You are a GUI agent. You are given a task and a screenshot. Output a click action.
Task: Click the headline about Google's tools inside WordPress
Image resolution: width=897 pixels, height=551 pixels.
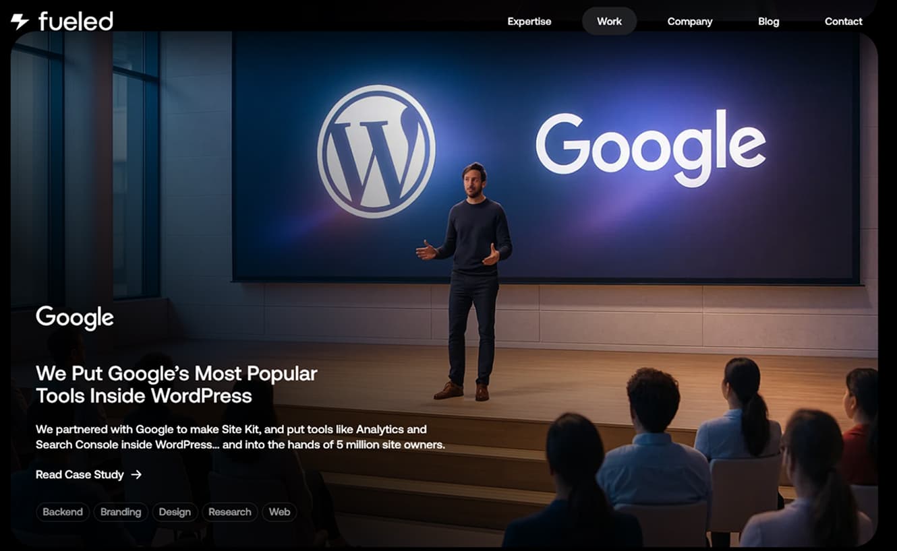coord(176,384)
